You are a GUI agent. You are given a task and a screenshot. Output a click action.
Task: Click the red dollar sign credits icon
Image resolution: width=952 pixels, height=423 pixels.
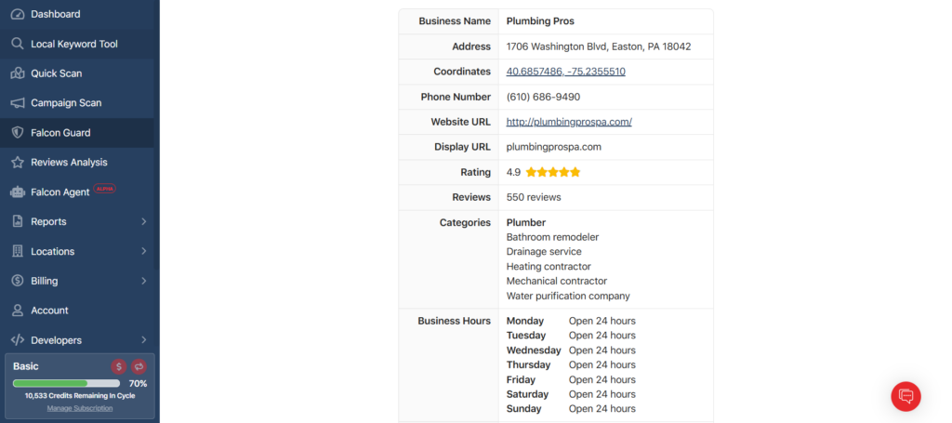119,366
